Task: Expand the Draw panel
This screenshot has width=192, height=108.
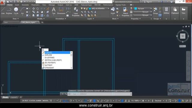Action: pos(16,19)
